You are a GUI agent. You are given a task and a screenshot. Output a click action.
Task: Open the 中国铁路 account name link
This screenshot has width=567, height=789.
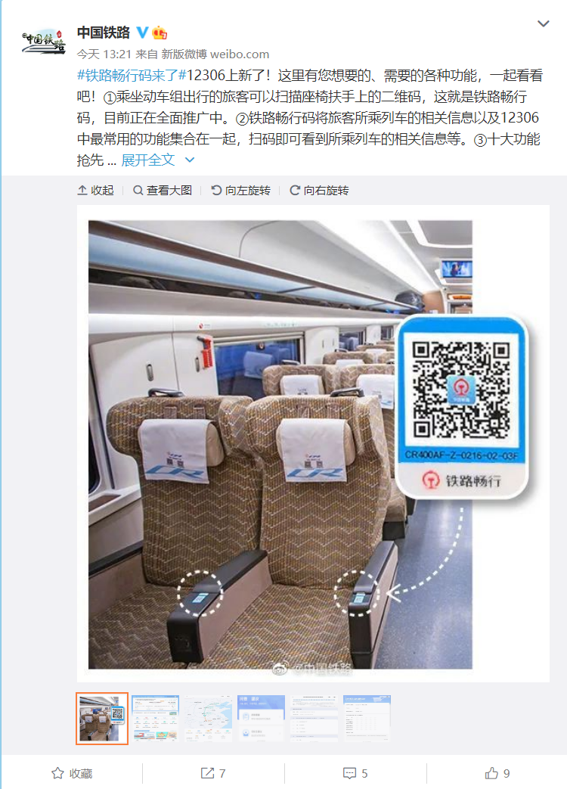click(x=104, y=33)
